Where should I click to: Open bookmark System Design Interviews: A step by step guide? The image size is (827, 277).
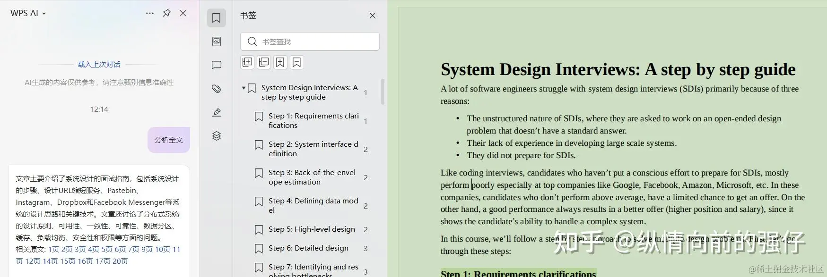tap(310, 92)
